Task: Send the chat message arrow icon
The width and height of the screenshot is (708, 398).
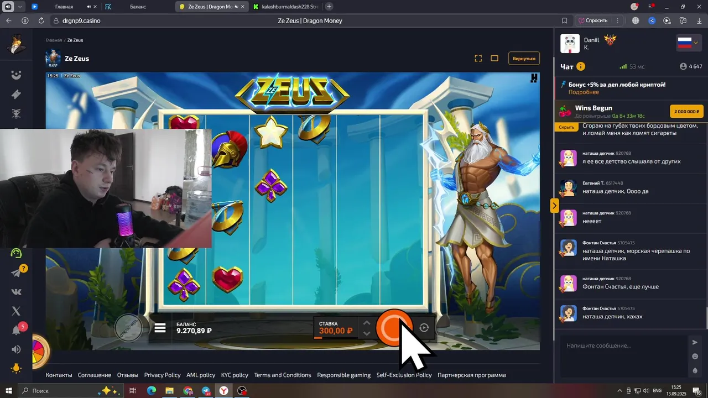Action: click(x=695, y=343)
